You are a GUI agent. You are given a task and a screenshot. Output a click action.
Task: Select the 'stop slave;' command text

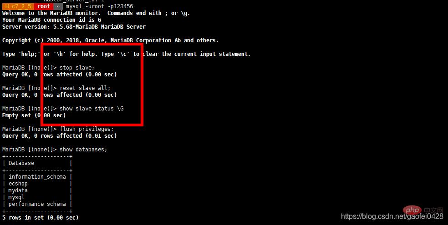(x=77, y=68)
